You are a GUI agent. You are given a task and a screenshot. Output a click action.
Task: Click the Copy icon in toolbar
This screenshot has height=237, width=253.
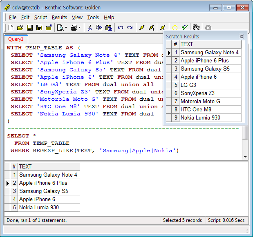(x=99, y=28)
